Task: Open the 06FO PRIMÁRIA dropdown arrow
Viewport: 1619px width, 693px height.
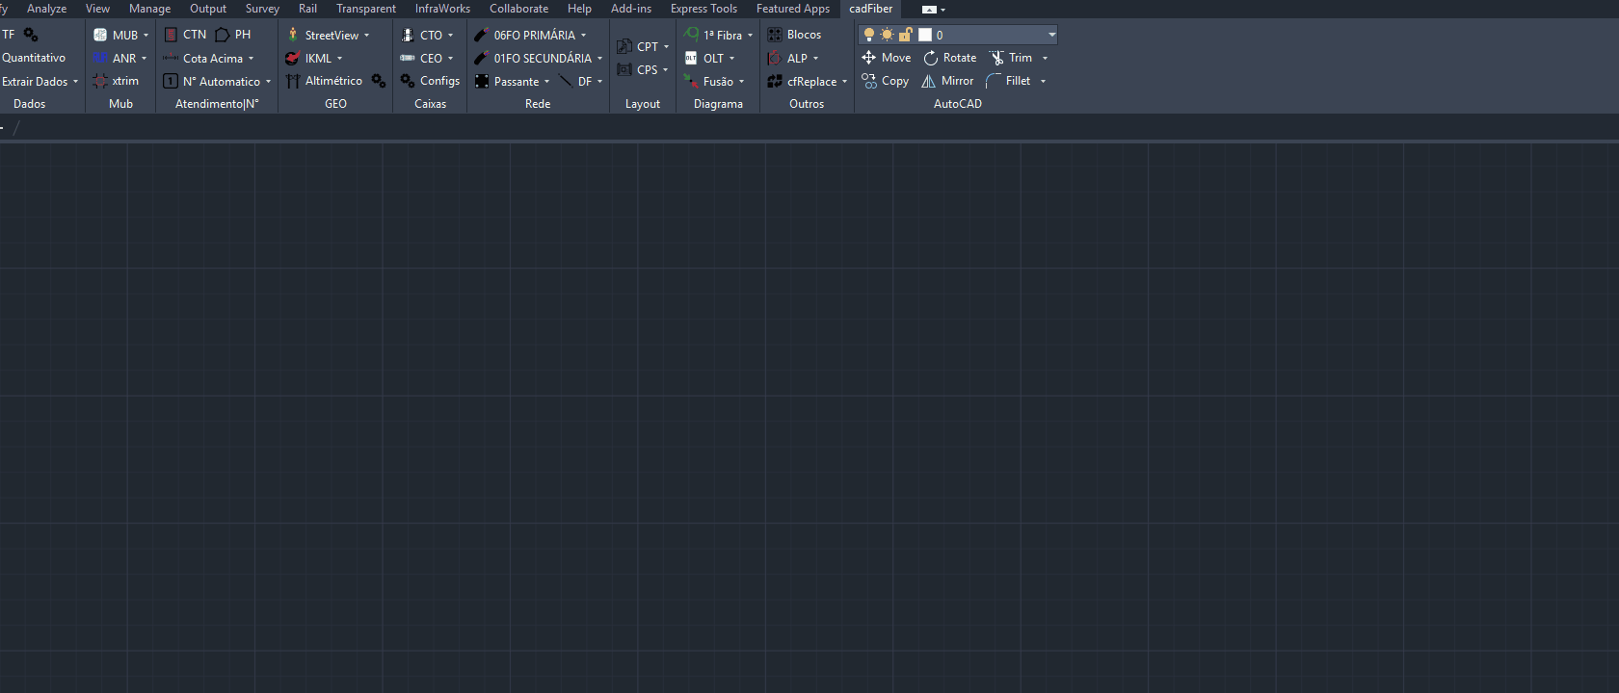Action: [583, 36]
